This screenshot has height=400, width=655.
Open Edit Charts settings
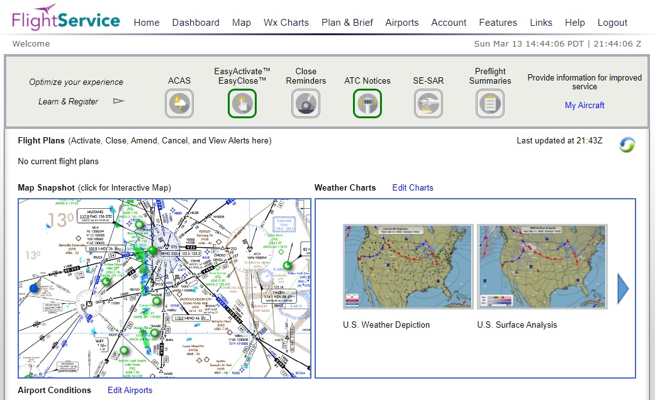[412, 187]
